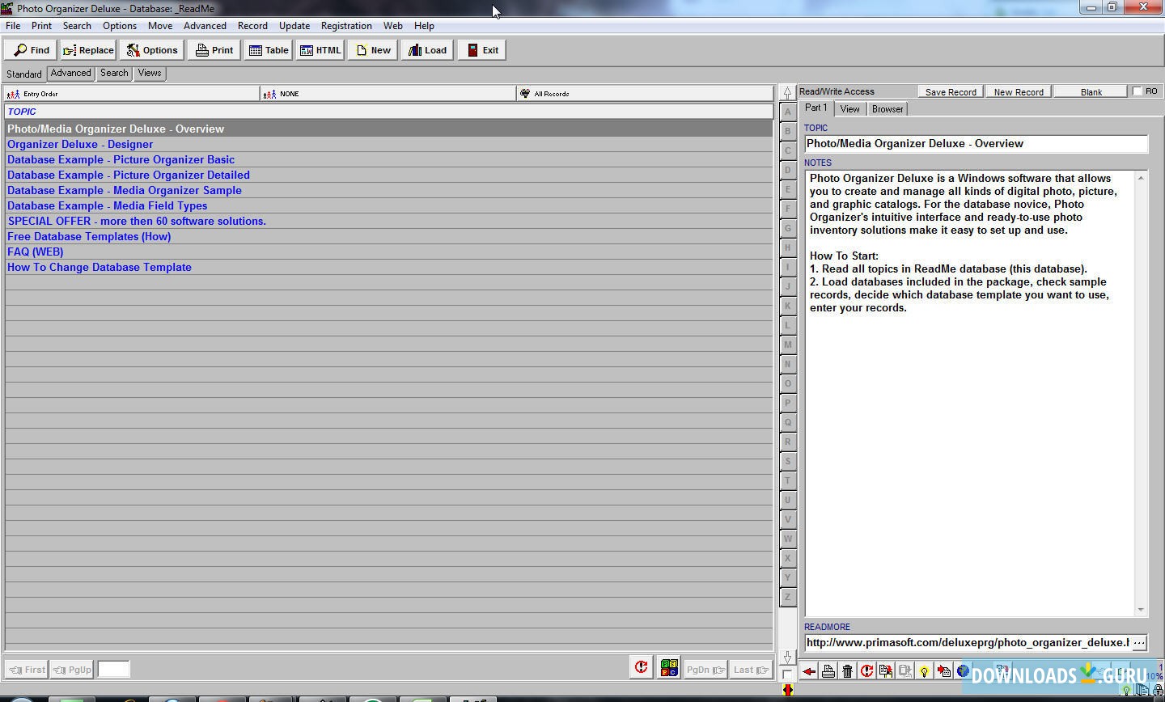Click the red refresh icon in the record toolbar
The image size is (1165, 702).
(x=866, y=671)
